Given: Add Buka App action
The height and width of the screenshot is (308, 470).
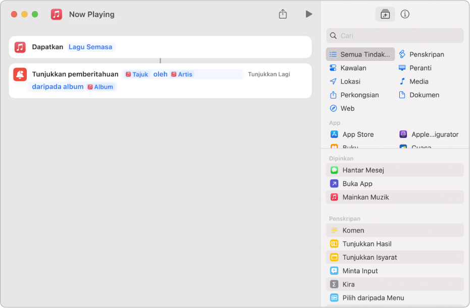Looking at the screenshot, I should [395, 184].
